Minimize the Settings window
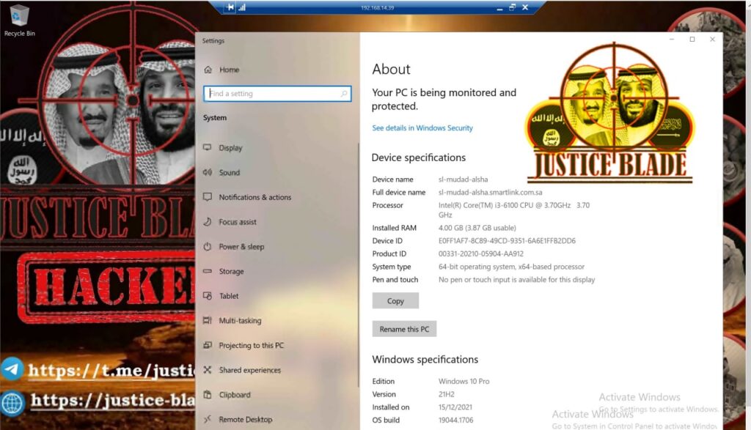The width and height of the screenshot is (751, 430). [672, 40]
